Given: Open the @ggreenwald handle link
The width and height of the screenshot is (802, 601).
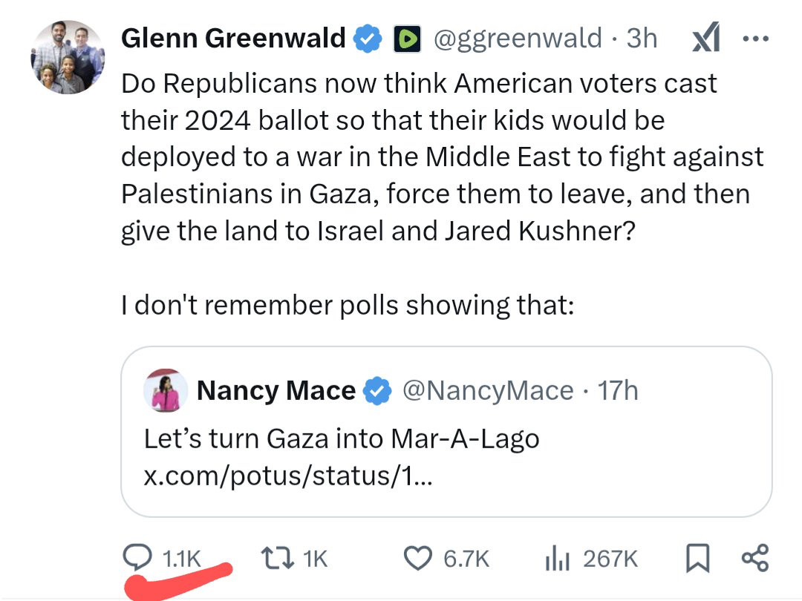Looking at the screenshot, I should 518,39.
